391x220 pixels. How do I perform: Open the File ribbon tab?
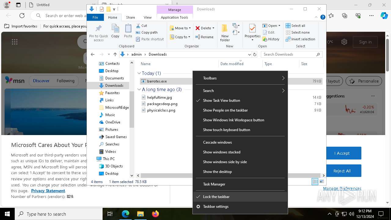tap(95, 17)
